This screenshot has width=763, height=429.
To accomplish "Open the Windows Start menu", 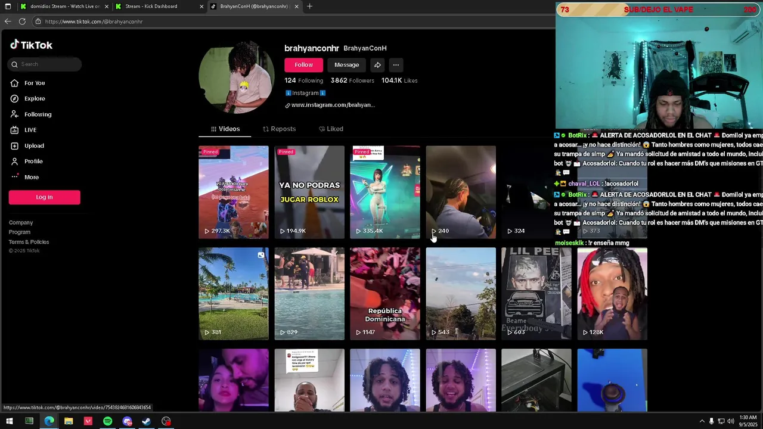I will (9, 421).
